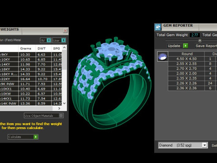Click the weights table scroll-down arrow
Image resolution: width=217 pixels, height=163 pixels.
(x=65, y=103)
